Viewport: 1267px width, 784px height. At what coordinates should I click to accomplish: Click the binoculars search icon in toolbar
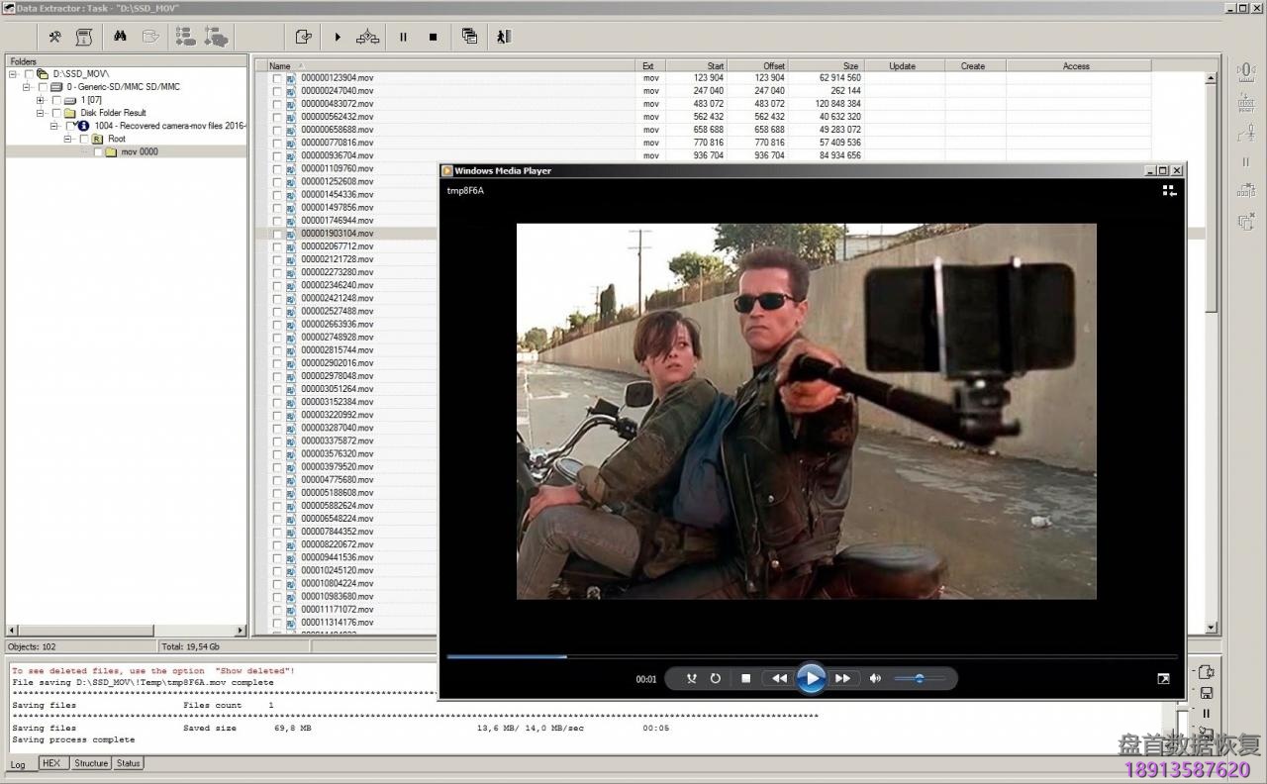tap(120, 37)
